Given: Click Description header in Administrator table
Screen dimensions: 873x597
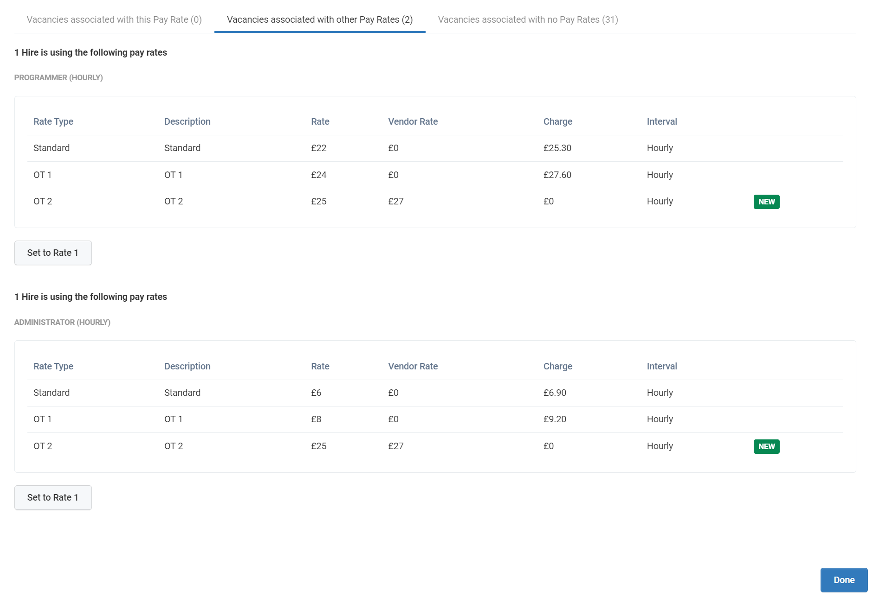Looking at the screenshot, I should tap(188, 366).
